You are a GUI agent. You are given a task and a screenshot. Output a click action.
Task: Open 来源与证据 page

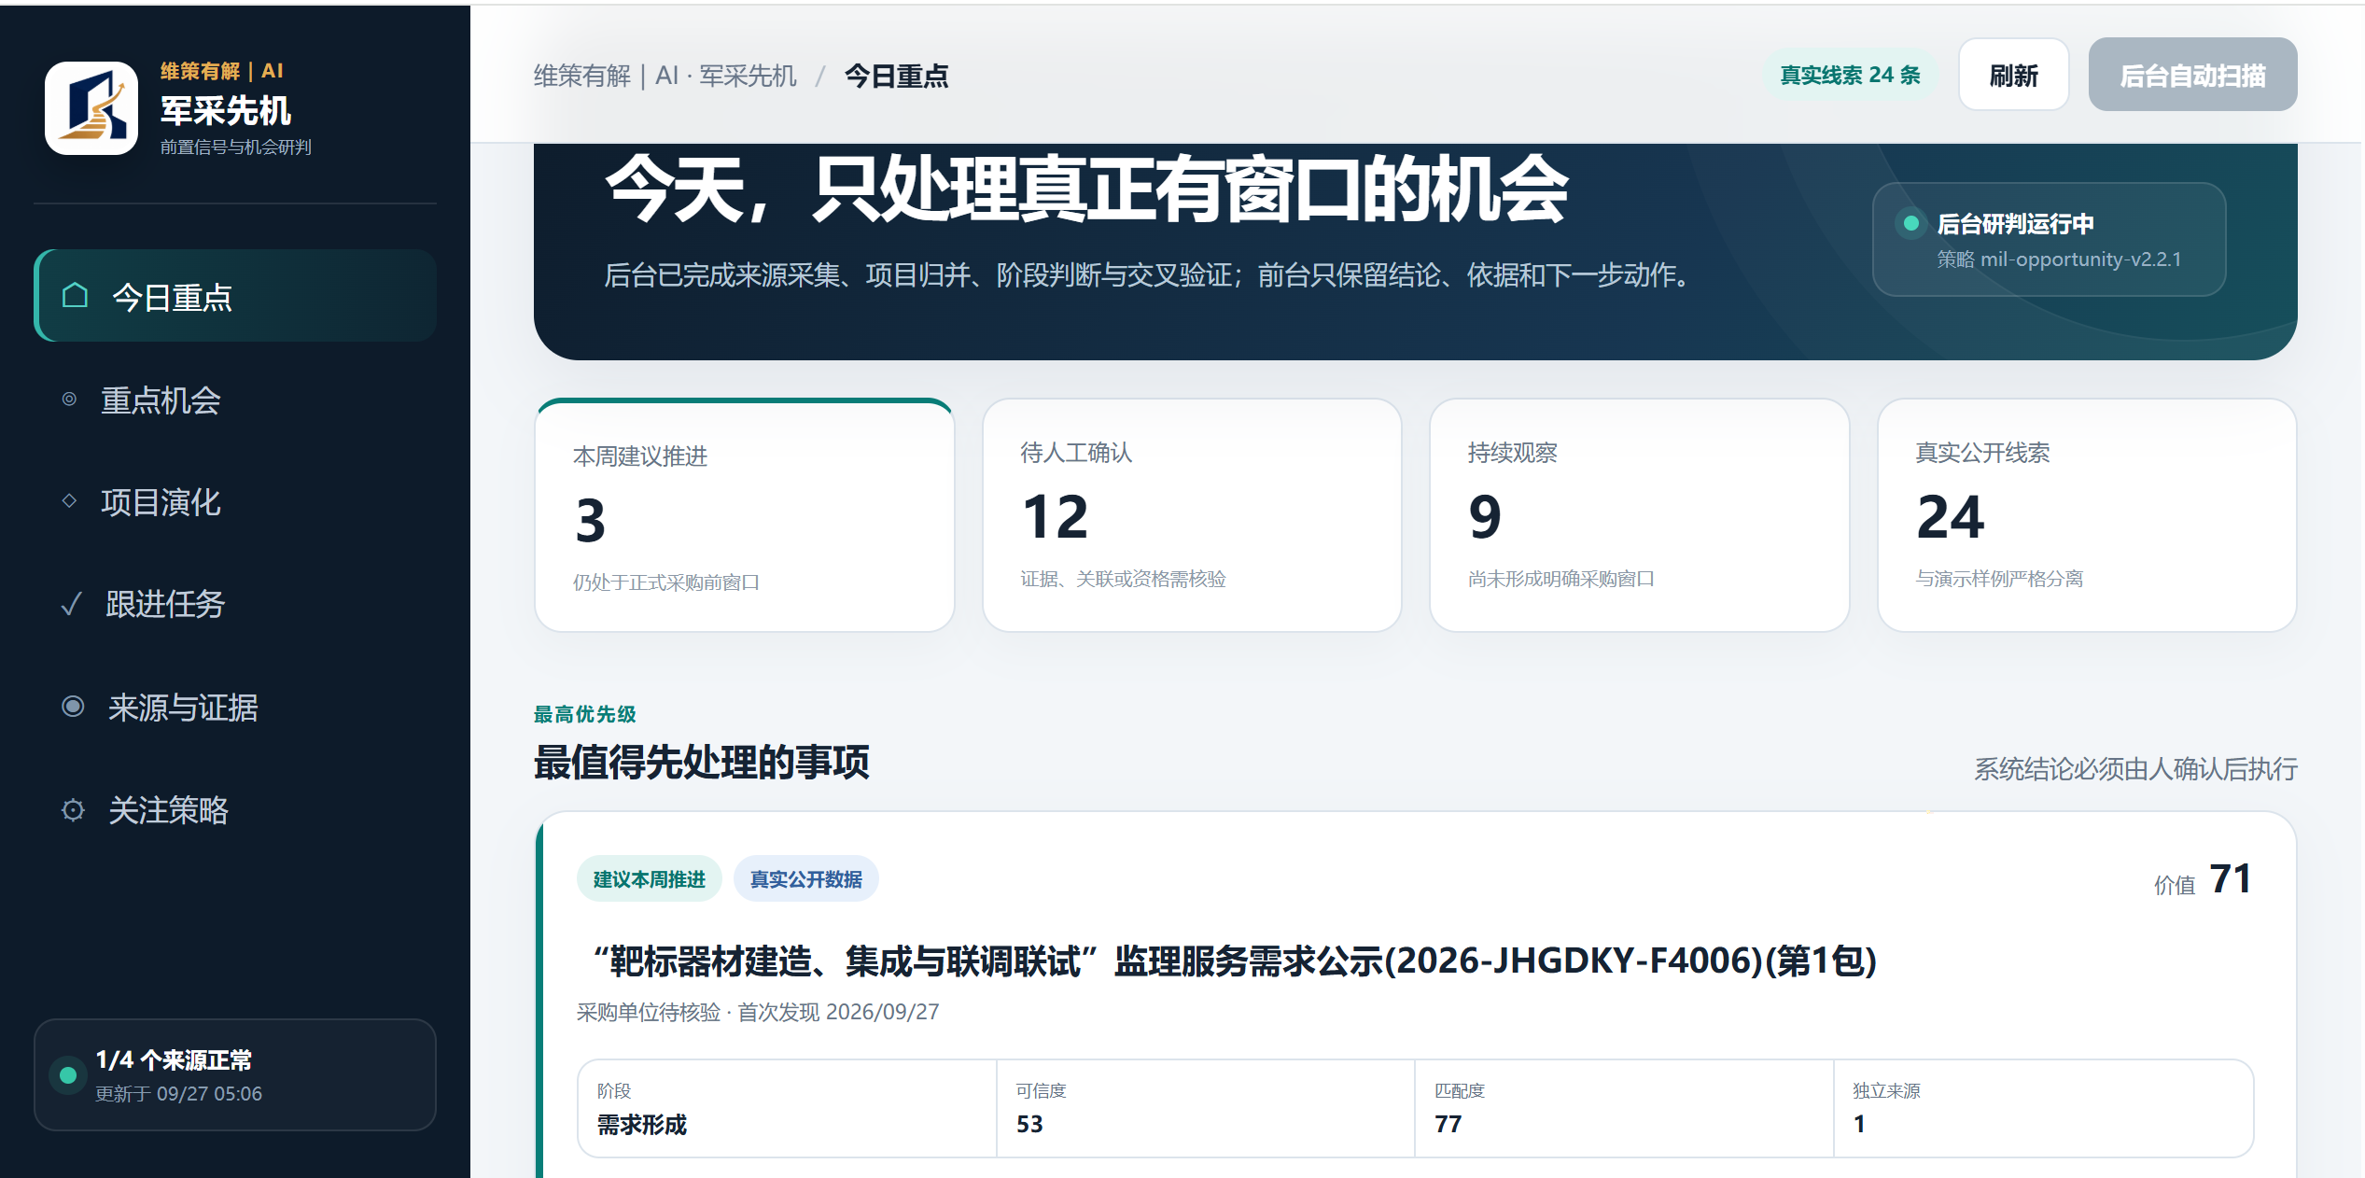(x=235, y=707)
